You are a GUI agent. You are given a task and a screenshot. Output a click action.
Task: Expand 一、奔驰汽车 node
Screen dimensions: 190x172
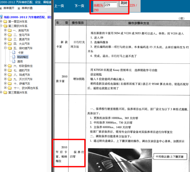pyautogui.click(x=5, y=30)
